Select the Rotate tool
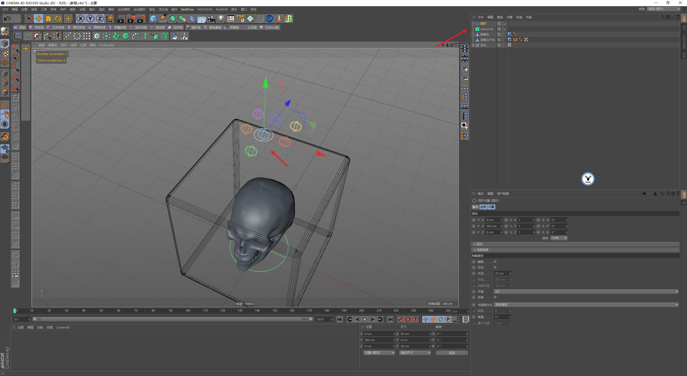687x376 pixels. coord(58,19)
